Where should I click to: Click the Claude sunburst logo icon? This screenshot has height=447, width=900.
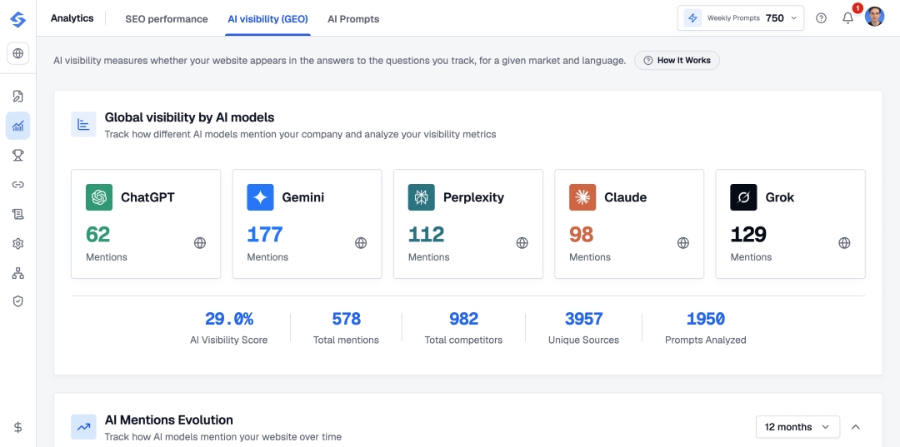tap(582, 197)
